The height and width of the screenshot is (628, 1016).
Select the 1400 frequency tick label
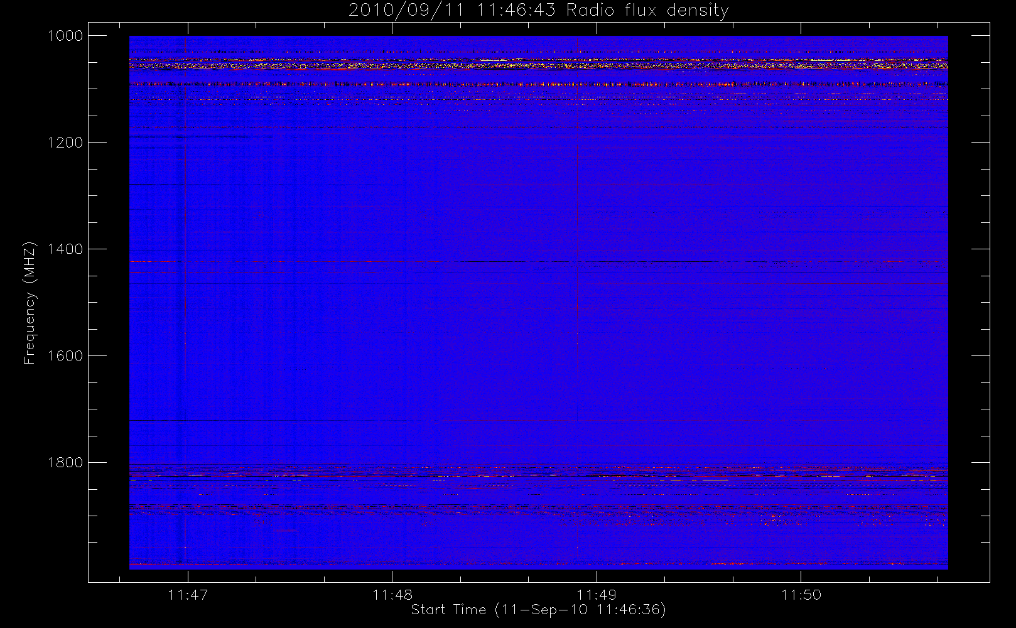(65, 249)
